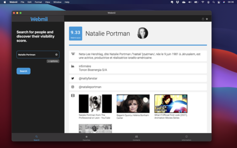Open the Edit menu
The height and width of the screenshot is (148, 237).
coord(30,2)
